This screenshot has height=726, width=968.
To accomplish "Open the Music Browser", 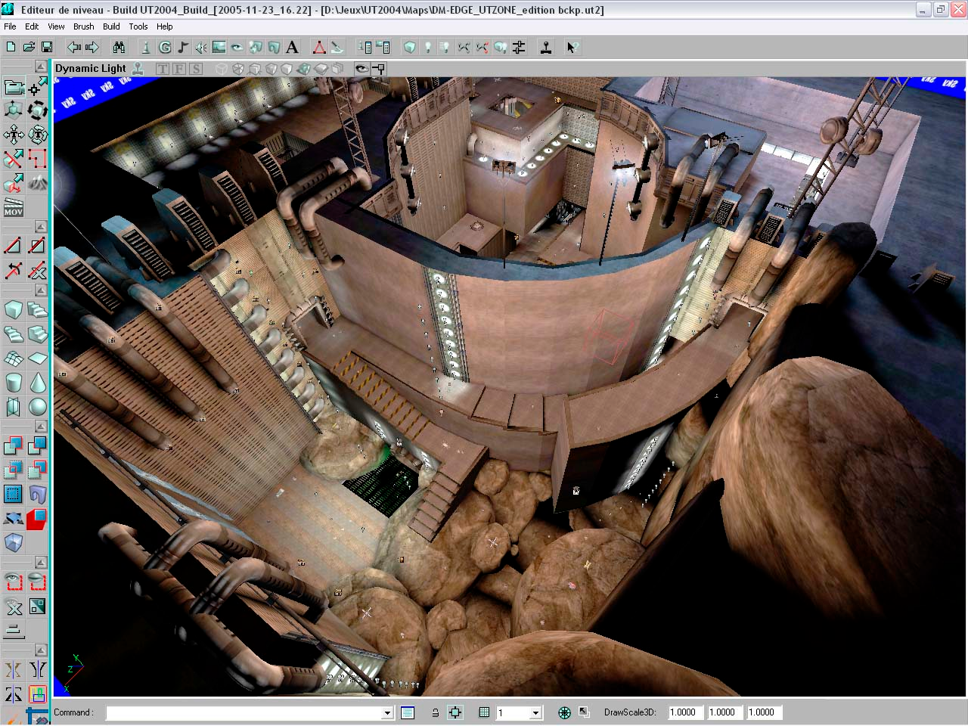I will pos(183,47).
